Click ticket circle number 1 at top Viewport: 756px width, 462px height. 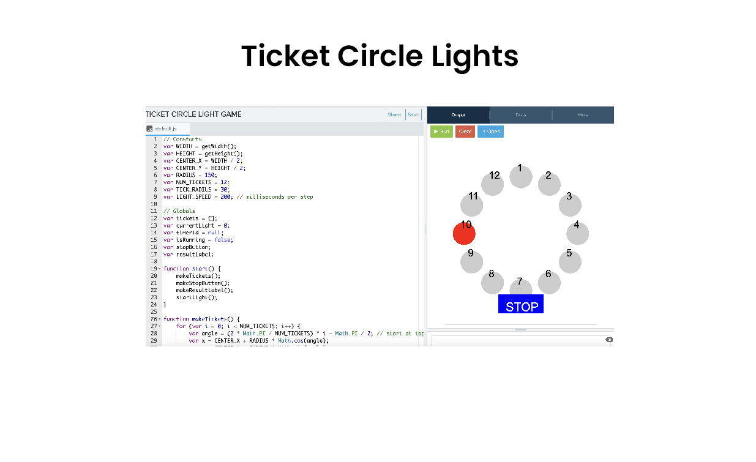click(x=520, y=176)
